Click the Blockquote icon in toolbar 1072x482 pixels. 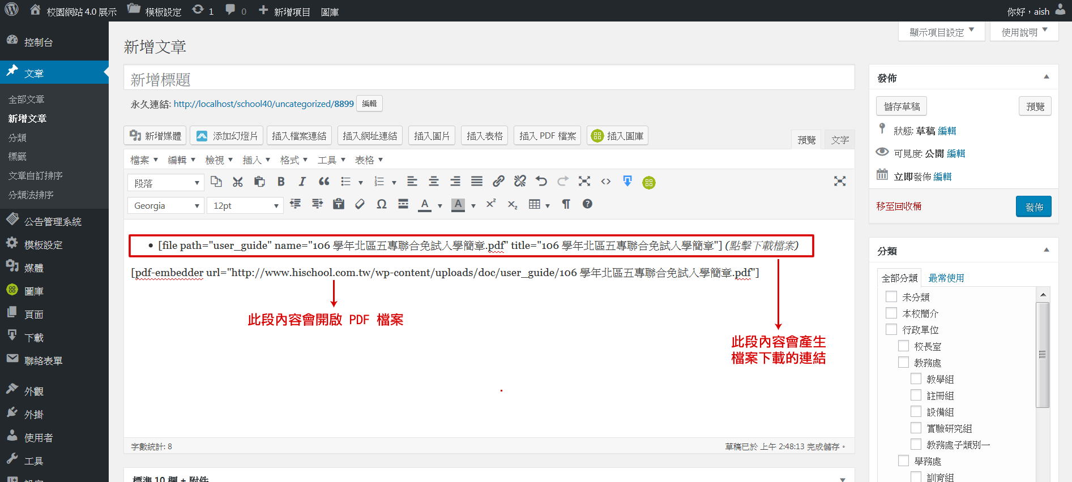(324, 182)
